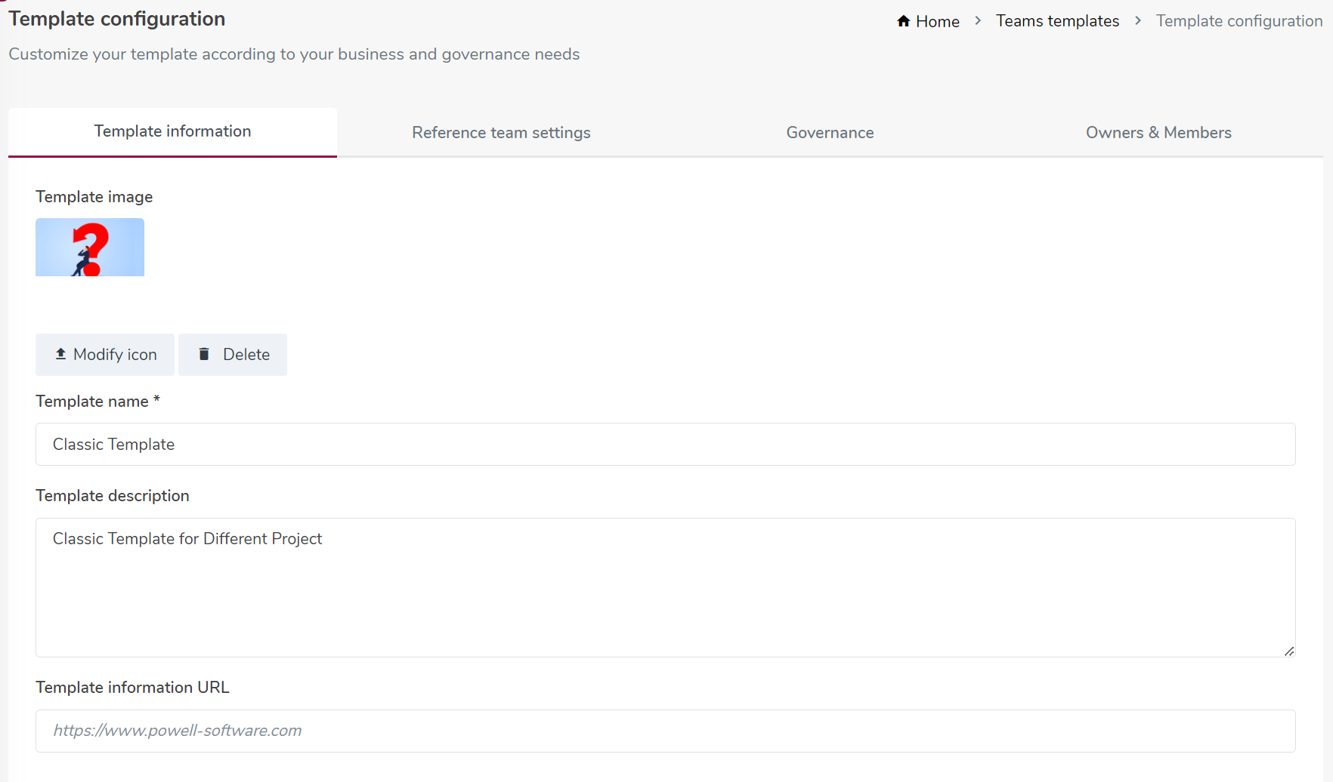Click the Delete button below the template image

tap(232, 354)
